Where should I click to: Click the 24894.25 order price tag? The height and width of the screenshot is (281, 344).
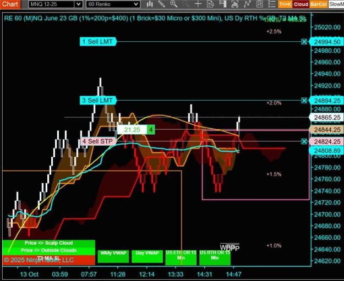(x=326, y=101)
